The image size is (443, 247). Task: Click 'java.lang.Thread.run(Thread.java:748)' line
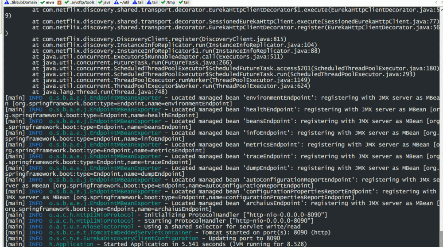click(100, 92)
